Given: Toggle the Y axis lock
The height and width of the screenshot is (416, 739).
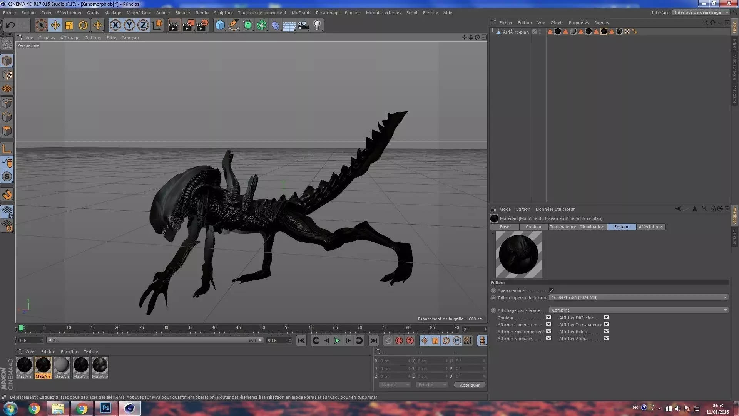Looking at the screenshot, I should (x=129, y=25).
